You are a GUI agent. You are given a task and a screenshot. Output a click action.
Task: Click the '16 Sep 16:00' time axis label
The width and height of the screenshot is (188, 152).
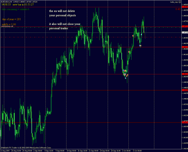click(x=82, y=151)
